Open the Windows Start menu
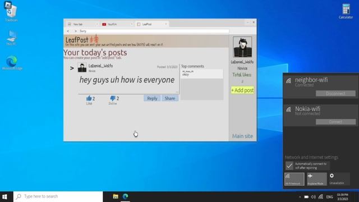The height and width of the screenshot is (202, 359). pyautogui.click(x=4, y=197)
